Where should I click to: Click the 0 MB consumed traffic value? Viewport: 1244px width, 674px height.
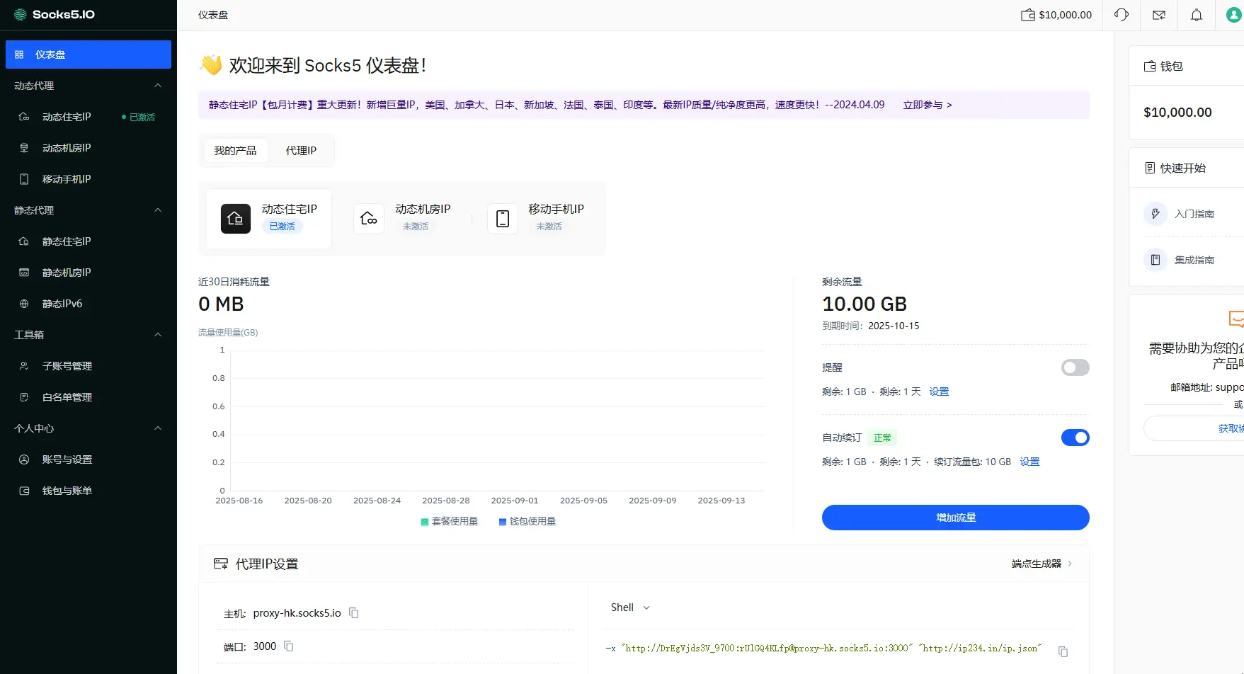click(221, 304)
